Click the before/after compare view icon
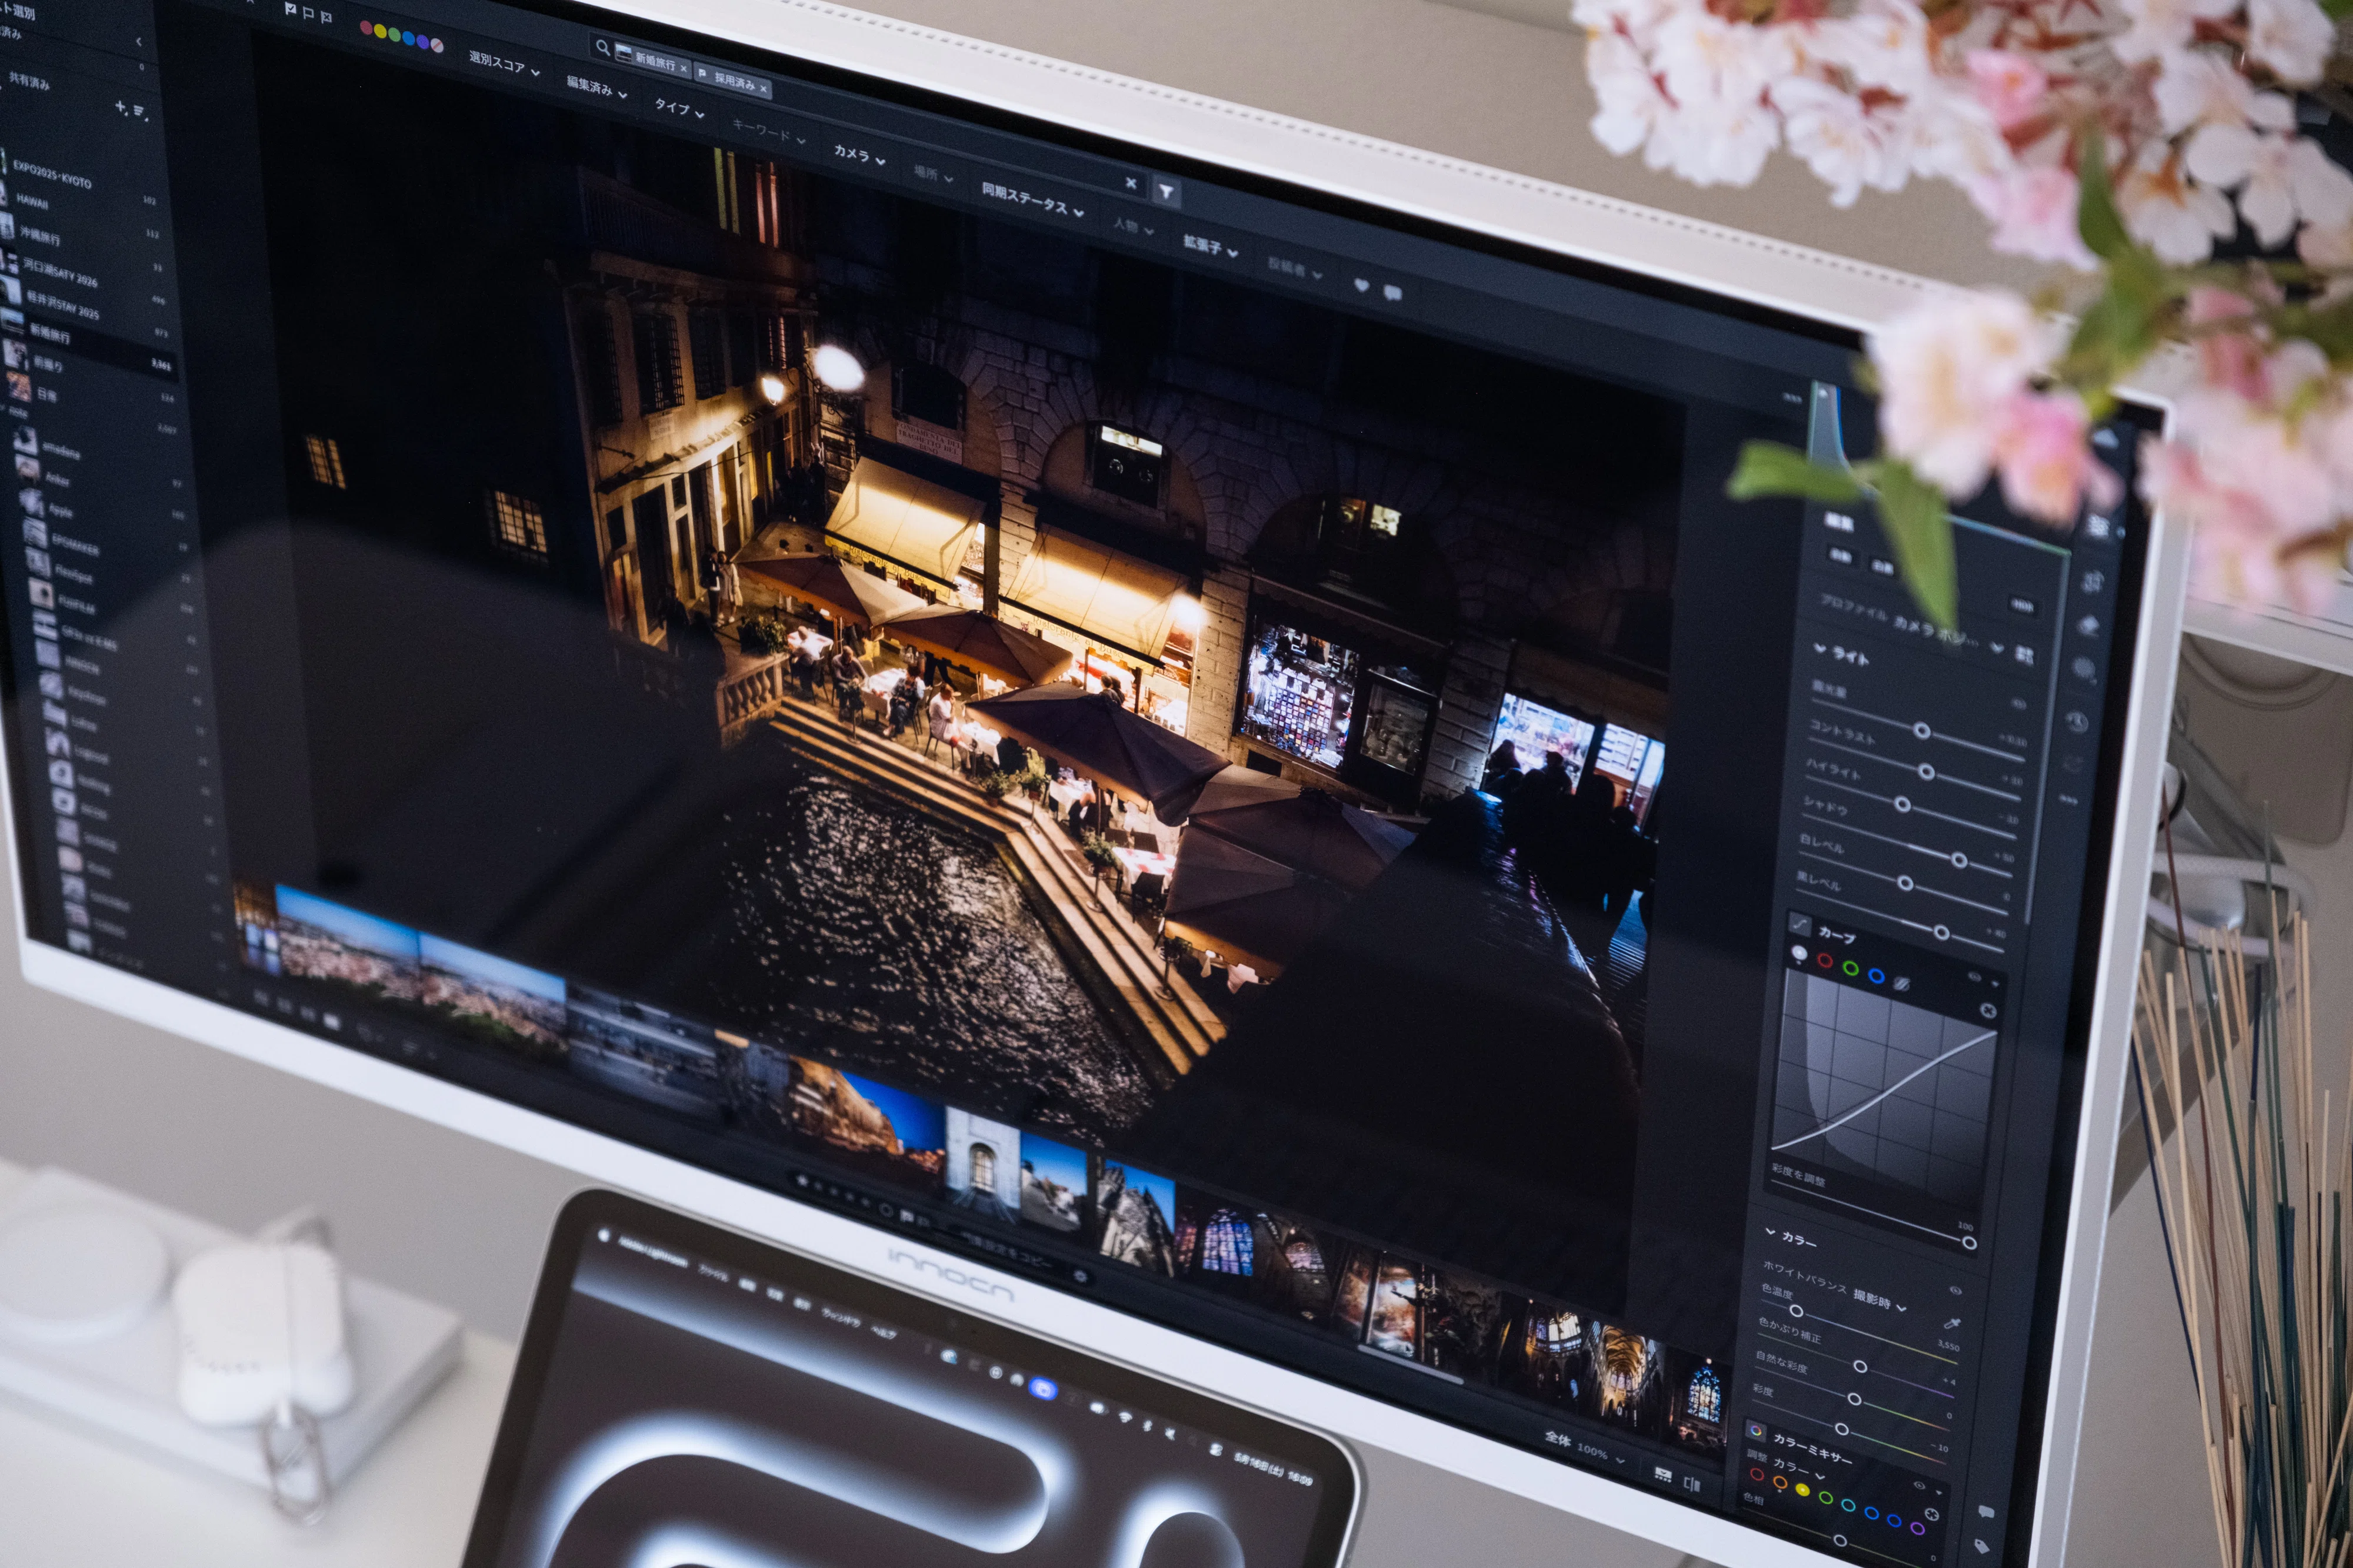This screenshot has height=1568, width=2353. tap(1692, 1483)
